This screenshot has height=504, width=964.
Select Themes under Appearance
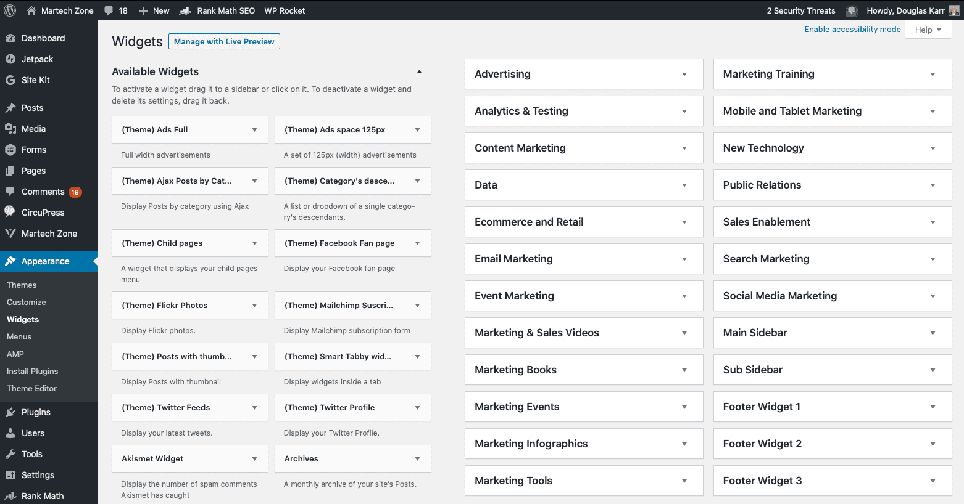(x=22, y=285)
